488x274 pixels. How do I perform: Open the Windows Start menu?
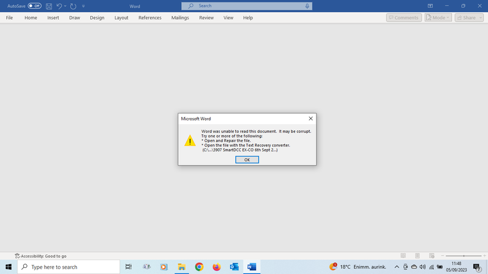coord(9,267)
